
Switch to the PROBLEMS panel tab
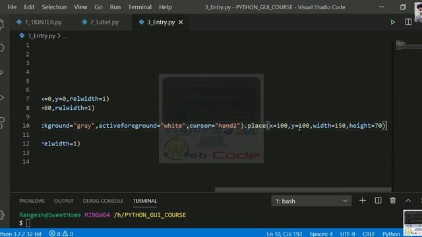click(x=32, y=201)
